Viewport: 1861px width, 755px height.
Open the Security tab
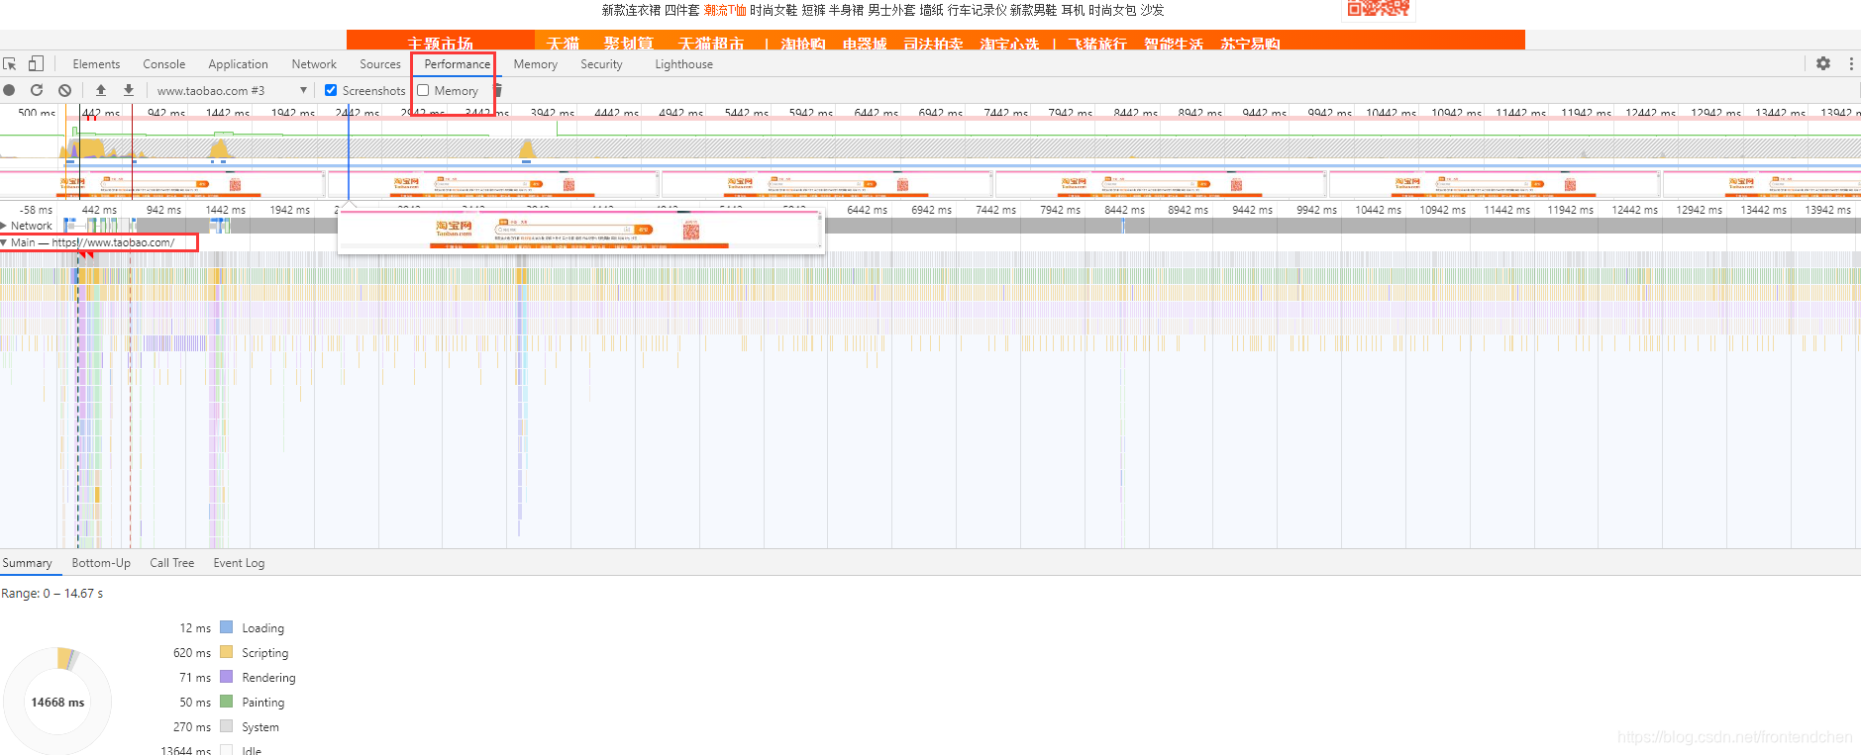click(601, 64)
